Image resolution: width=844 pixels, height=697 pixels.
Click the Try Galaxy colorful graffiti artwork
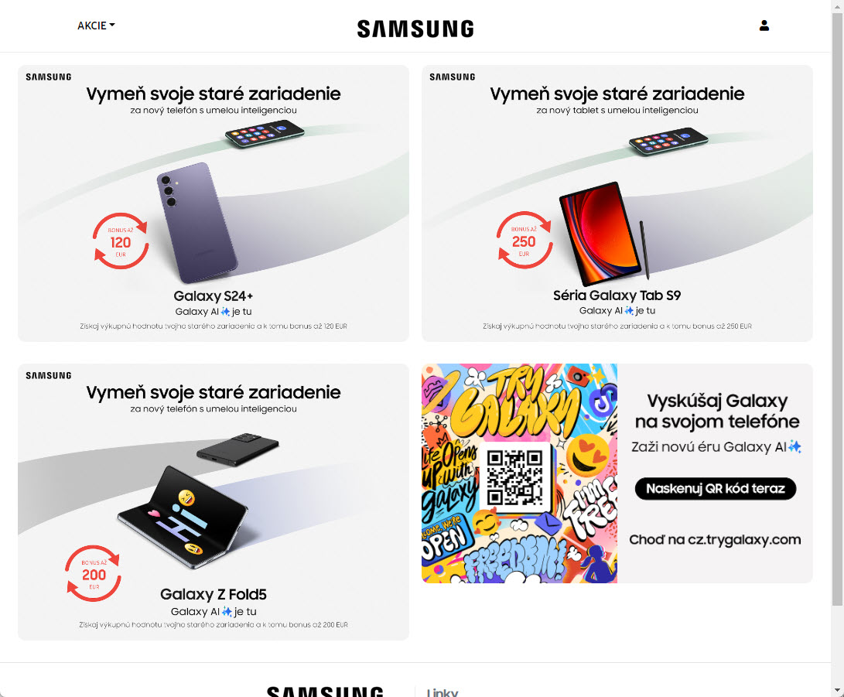click(x=519, y=473)
